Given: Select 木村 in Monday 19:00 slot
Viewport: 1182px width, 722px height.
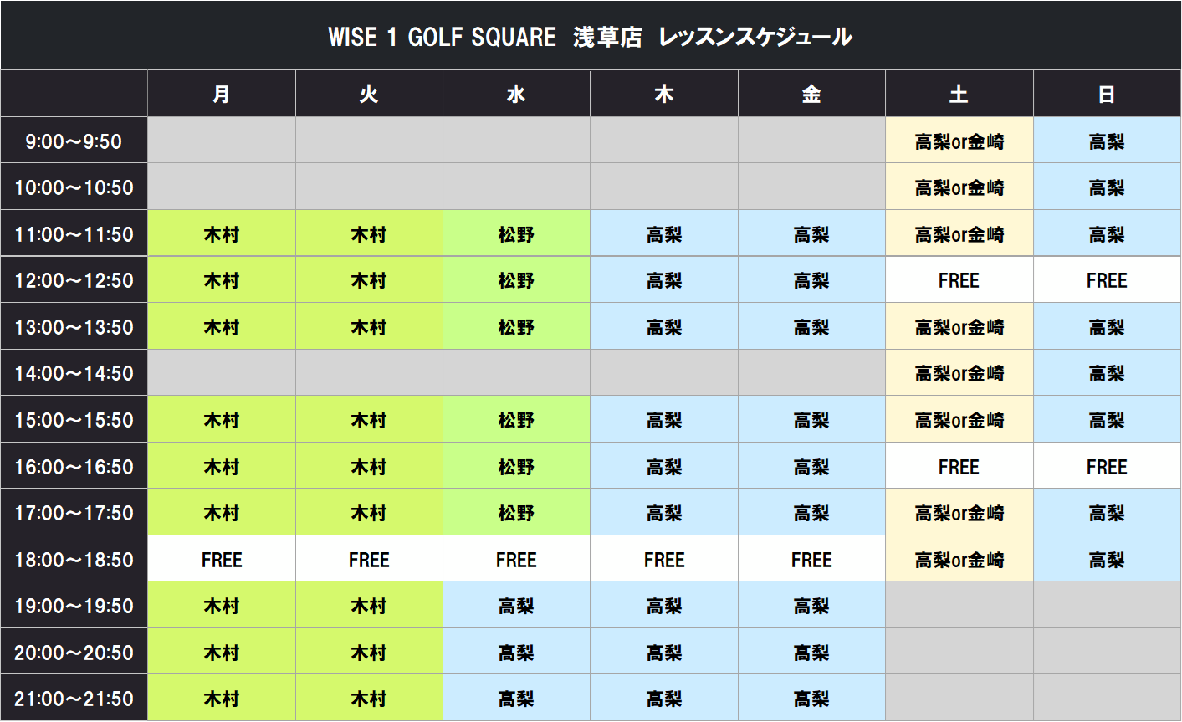Looking at the screenshot, I should tap(222, 605).
